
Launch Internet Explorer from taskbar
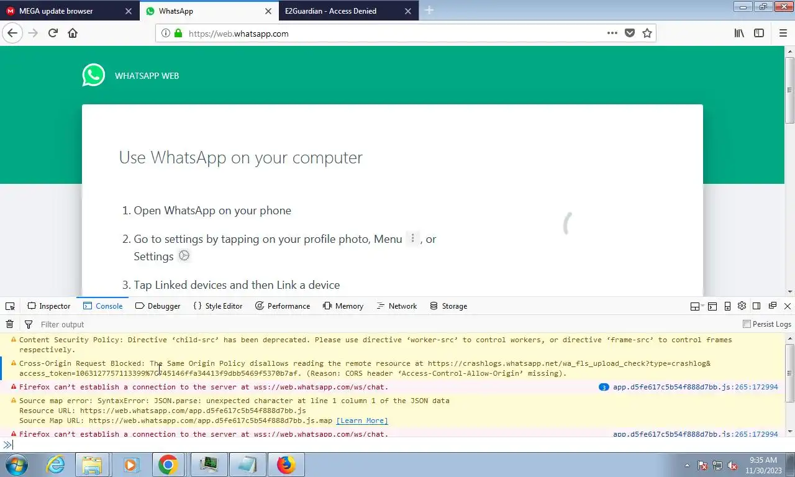pos(55,465)
